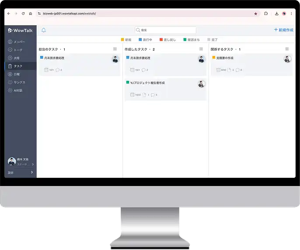
Task: Open the 担当のタスク column menu icon
Action: click(115, 49)
